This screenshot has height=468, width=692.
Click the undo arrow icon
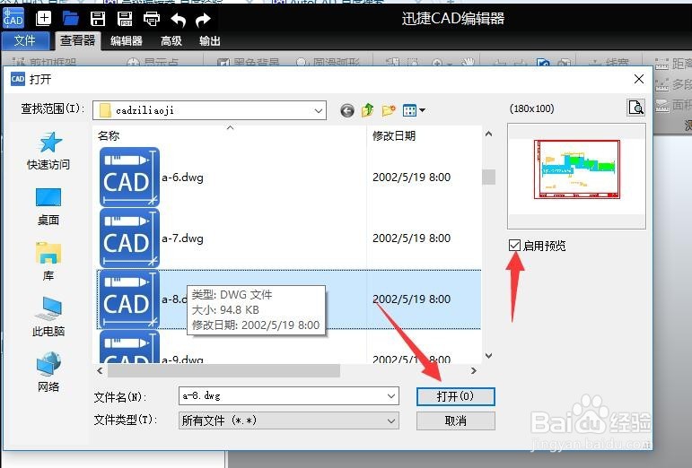click(179, 20)
